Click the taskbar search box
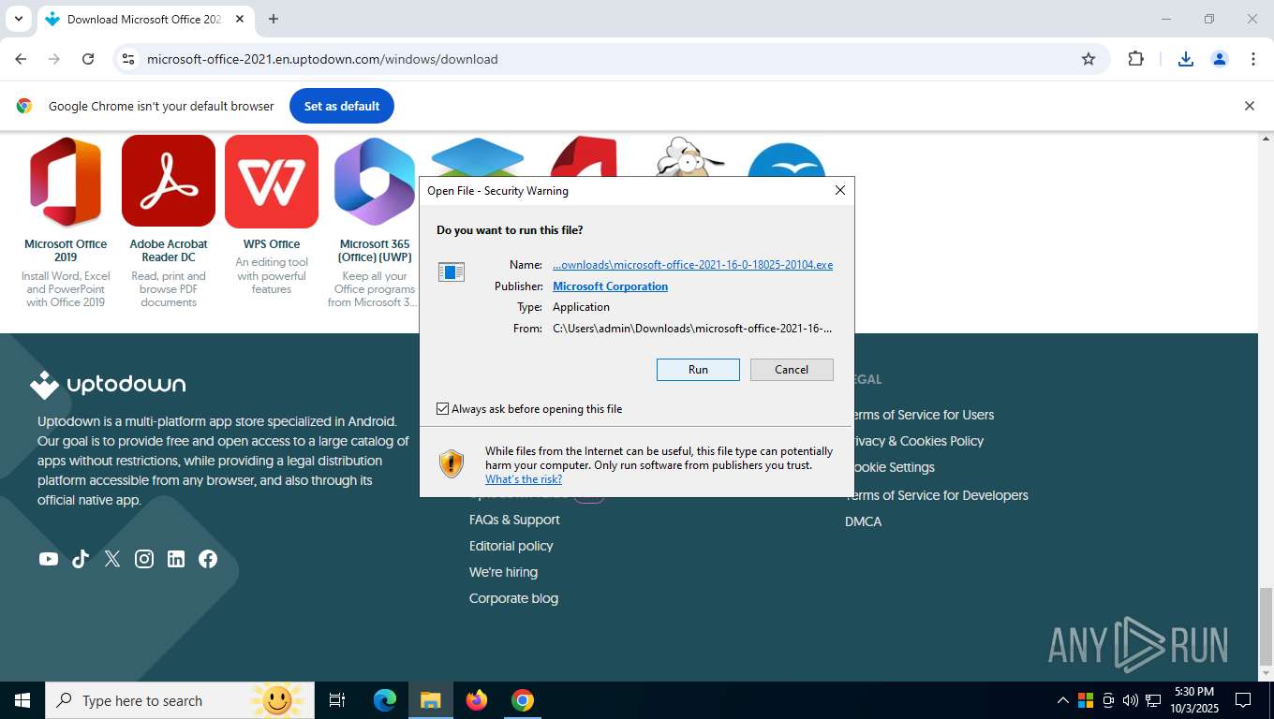The width and height of the screenshot is (1274, 719). [x=180, y=700]
